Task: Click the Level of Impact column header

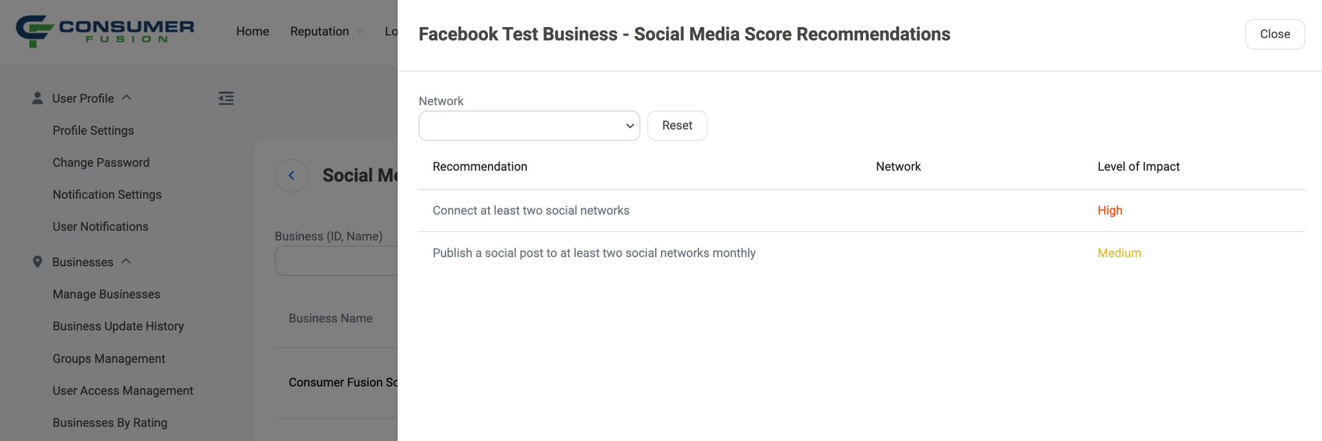Action: click(x=1138, y=166)
